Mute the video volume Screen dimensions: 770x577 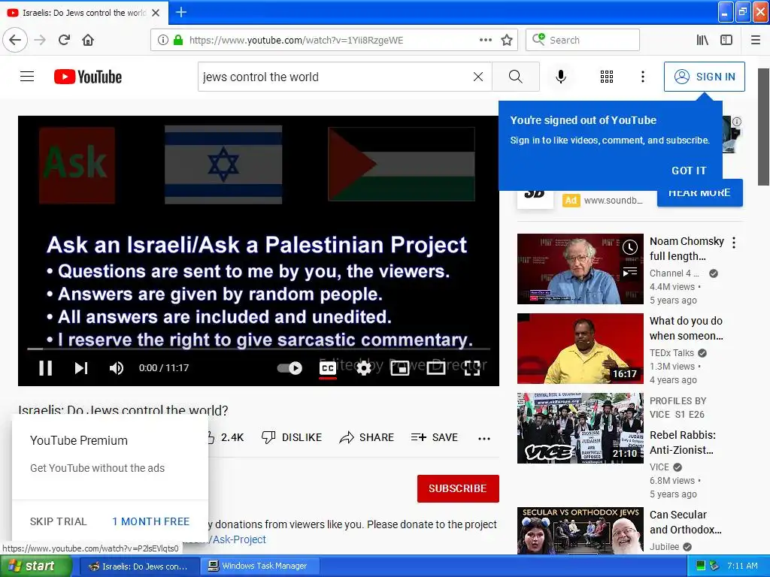117,368
